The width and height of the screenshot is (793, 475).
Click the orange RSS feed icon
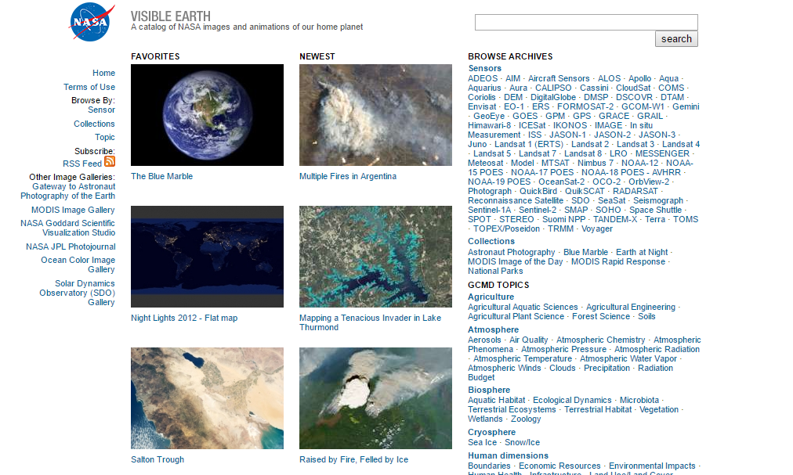tap(110, 161)
